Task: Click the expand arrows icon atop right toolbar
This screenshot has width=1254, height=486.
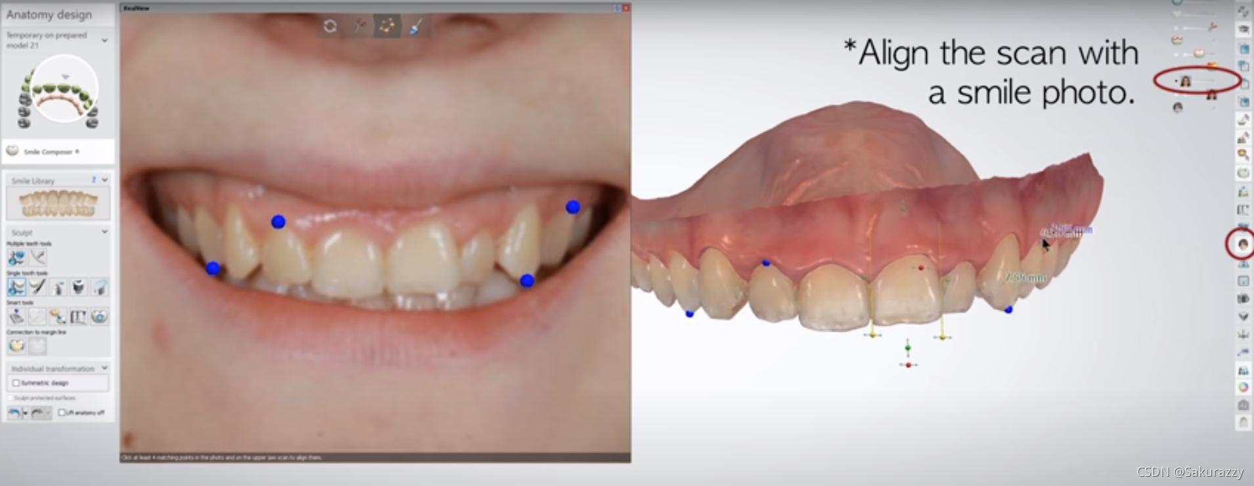Action: coord(1243,11)
